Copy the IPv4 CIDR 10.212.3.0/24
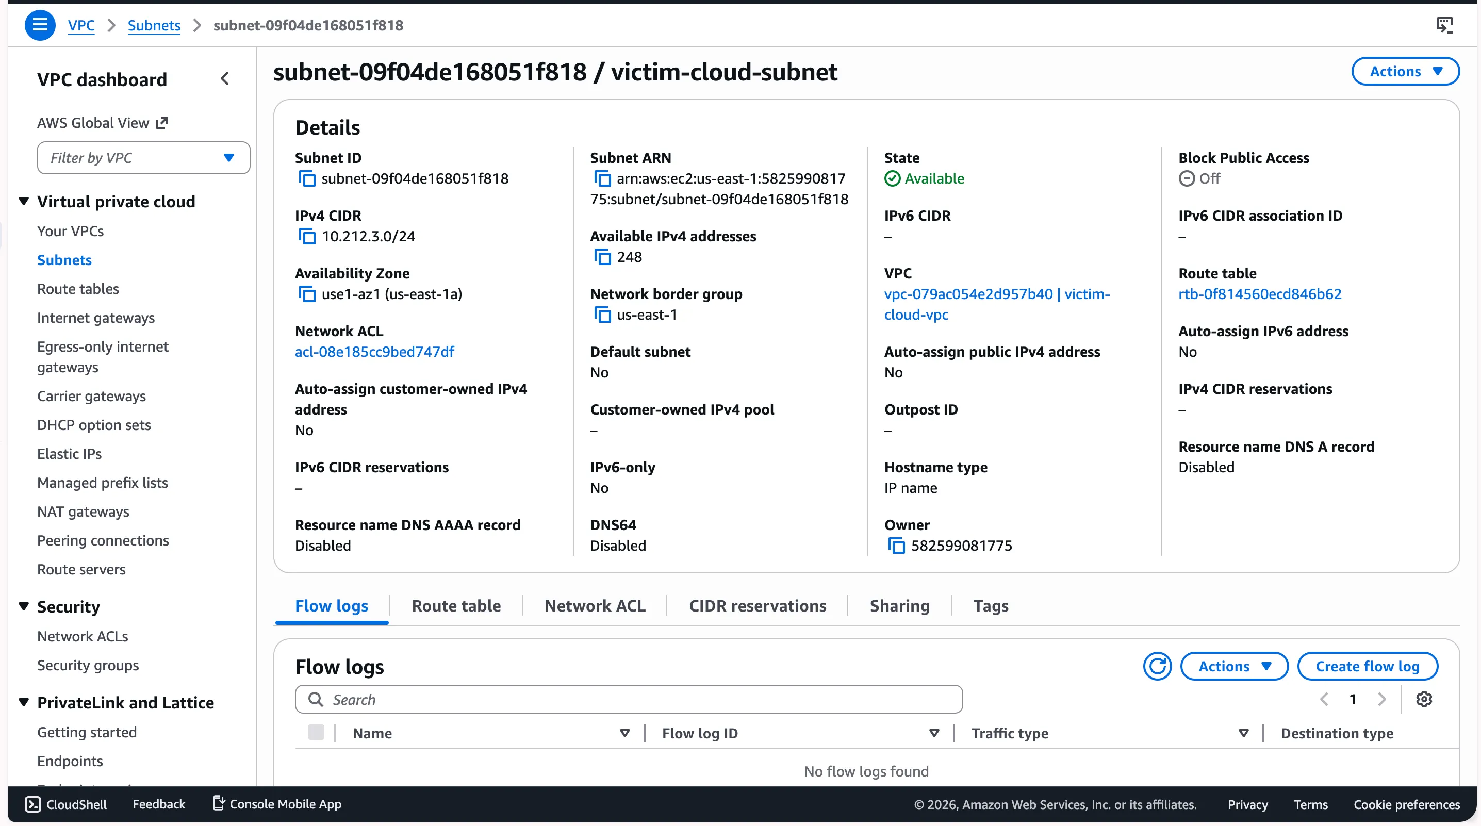This screenshot has height=826, width=1481. pyautogui.click(x=307, y=236)
